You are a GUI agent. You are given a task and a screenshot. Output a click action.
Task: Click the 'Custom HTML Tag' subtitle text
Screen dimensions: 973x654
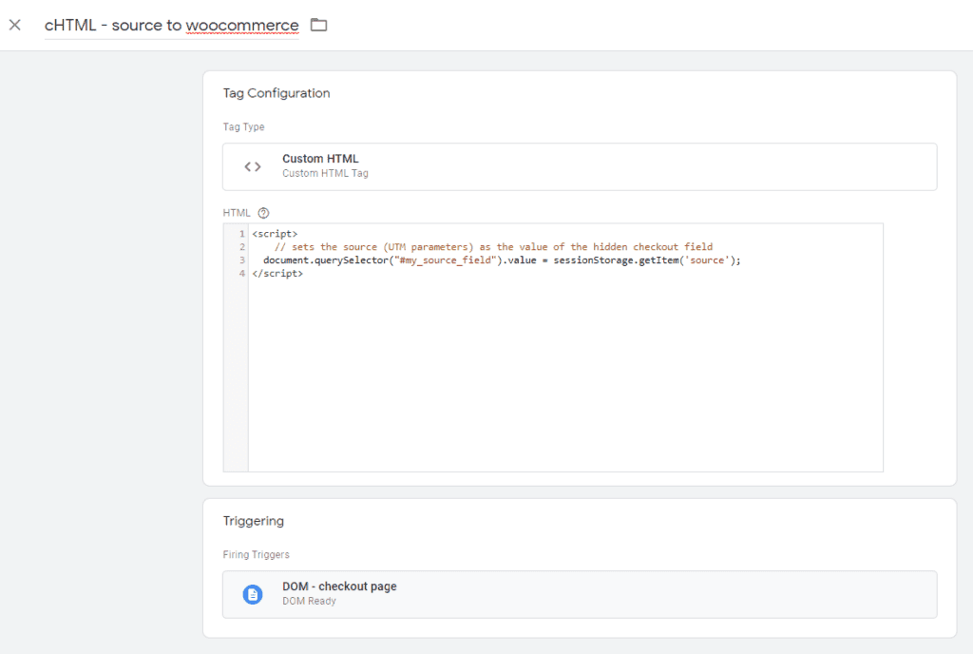coord(325,173)
